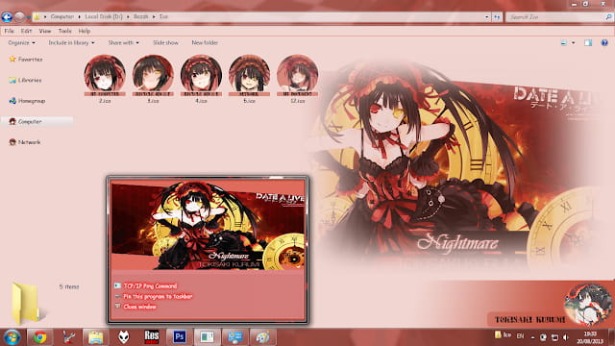
Task: Open the file explorer taskbar icon
Action: 95,337
